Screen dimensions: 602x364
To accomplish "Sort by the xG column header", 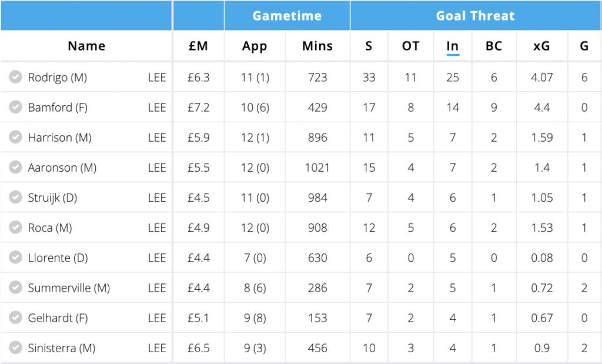I will [x=541, y=46].
